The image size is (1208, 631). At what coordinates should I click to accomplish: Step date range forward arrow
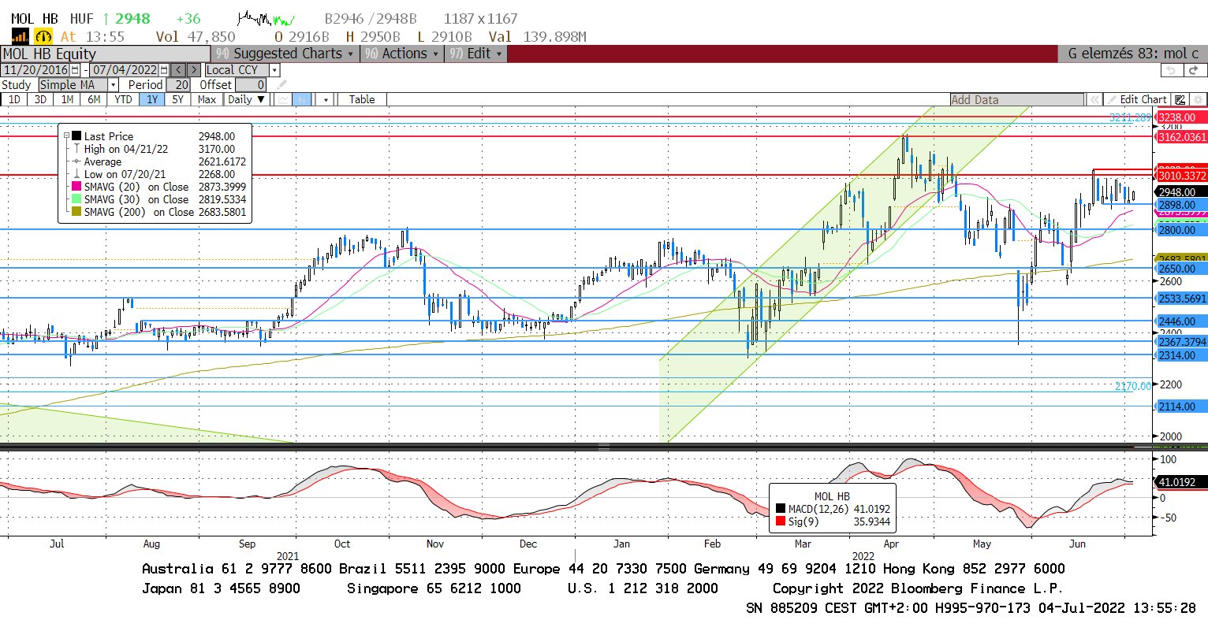(194, 70)
